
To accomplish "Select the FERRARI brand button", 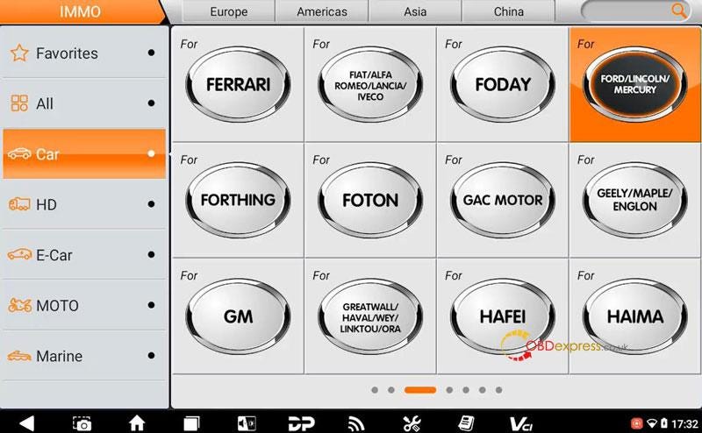I will [x=238, y=84].
